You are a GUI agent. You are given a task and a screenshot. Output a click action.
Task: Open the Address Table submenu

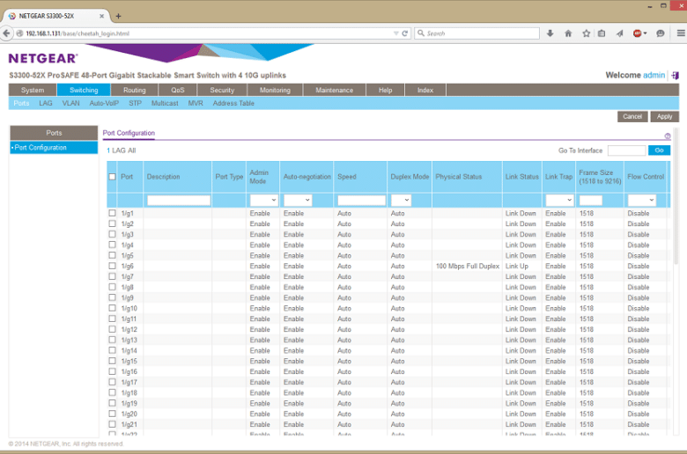(x=233, y=103)
